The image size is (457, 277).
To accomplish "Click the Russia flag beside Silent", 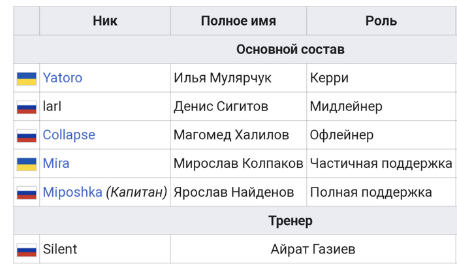I will [26, 250].
